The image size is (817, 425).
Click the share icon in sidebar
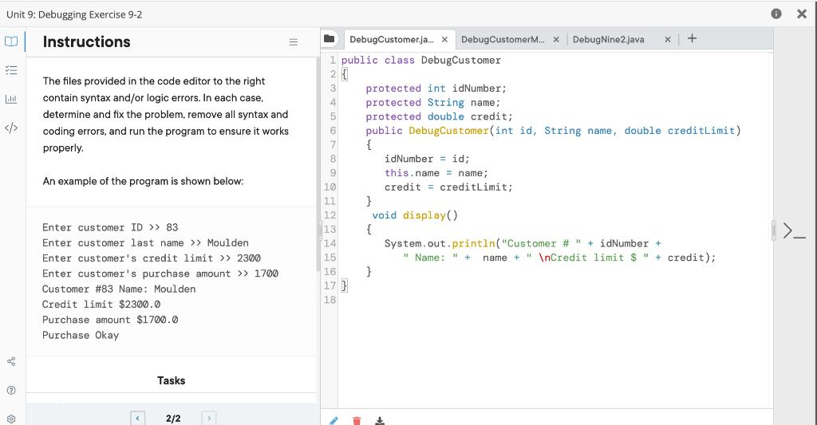pos(11,361)
